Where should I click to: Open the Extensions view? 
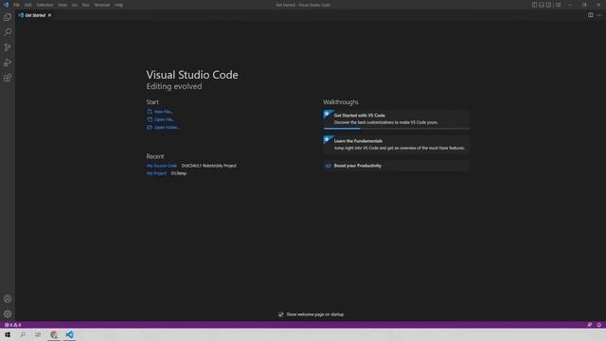click(8, 78)
